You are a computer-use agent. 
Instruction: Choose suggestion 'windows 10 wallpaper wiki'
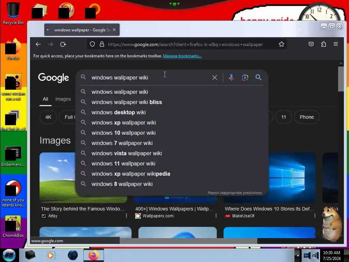171,133
